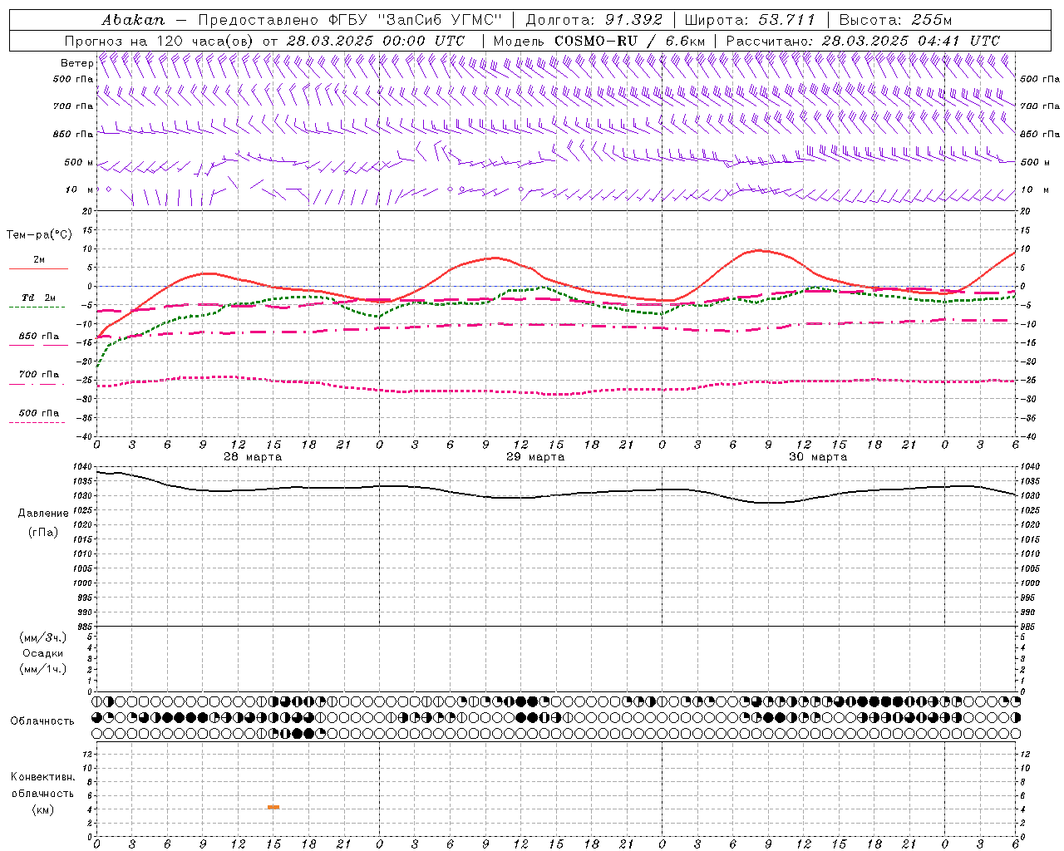Viewport: 1064px width, 851px height.
Task: Click the Td 2м dew point legend label
Action: point(39,298)
